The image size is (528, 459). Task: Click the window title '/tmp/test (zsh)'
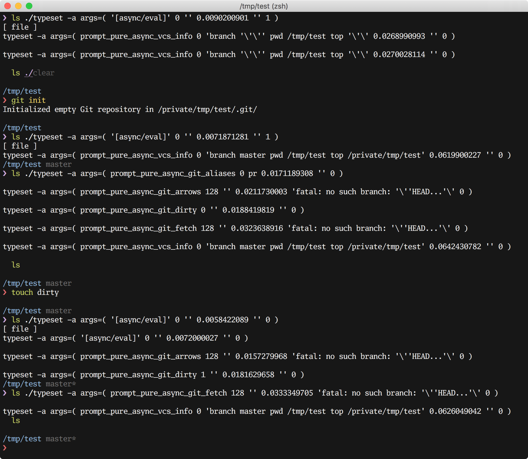263,6
